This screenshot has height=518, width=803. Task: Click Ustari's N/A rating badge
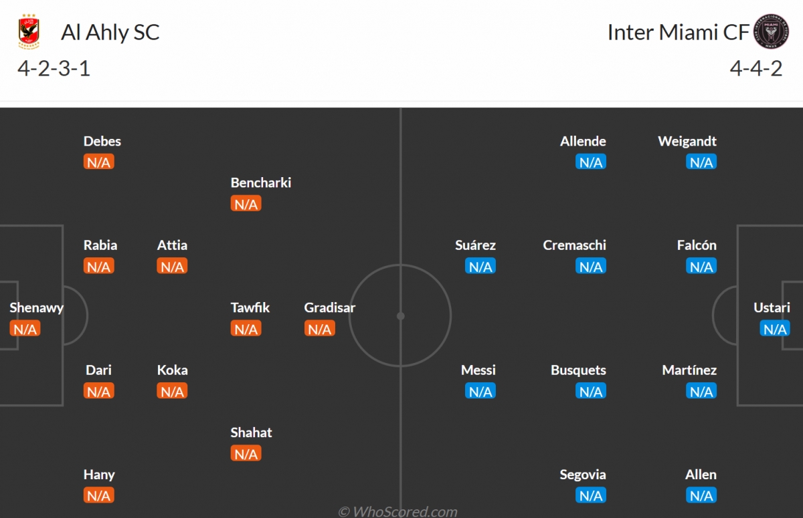775,329
